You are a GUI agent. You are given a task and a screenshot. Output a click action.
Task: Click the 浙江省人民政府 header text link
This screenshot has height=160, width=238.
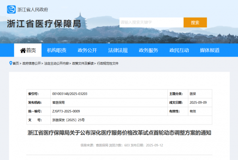click(x=33, y=9)
